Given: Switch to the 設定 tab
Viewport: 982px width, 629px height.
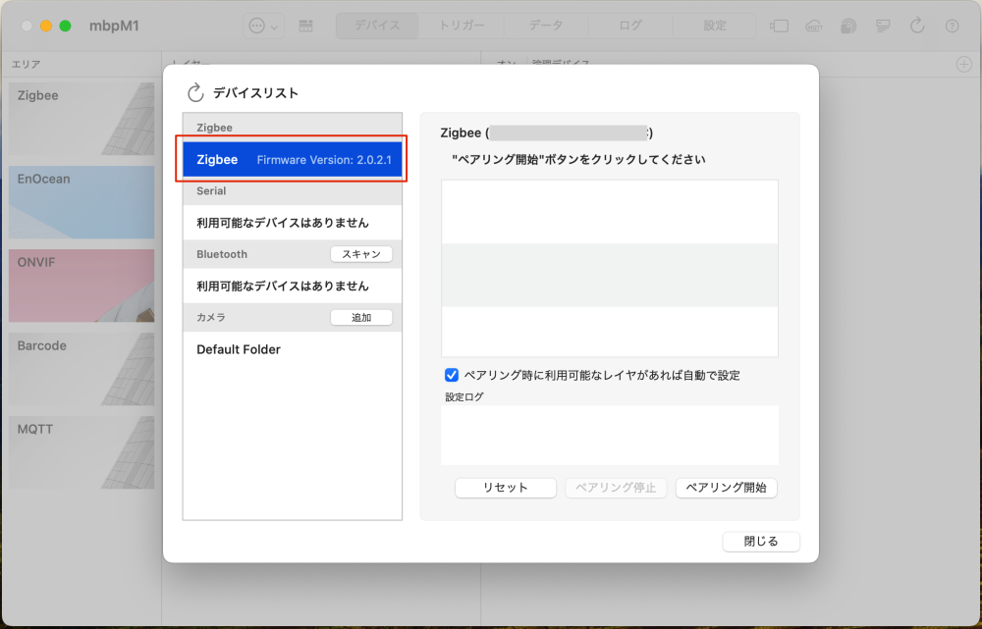Looking at the screenshot, I should click(x=715, y=26).
